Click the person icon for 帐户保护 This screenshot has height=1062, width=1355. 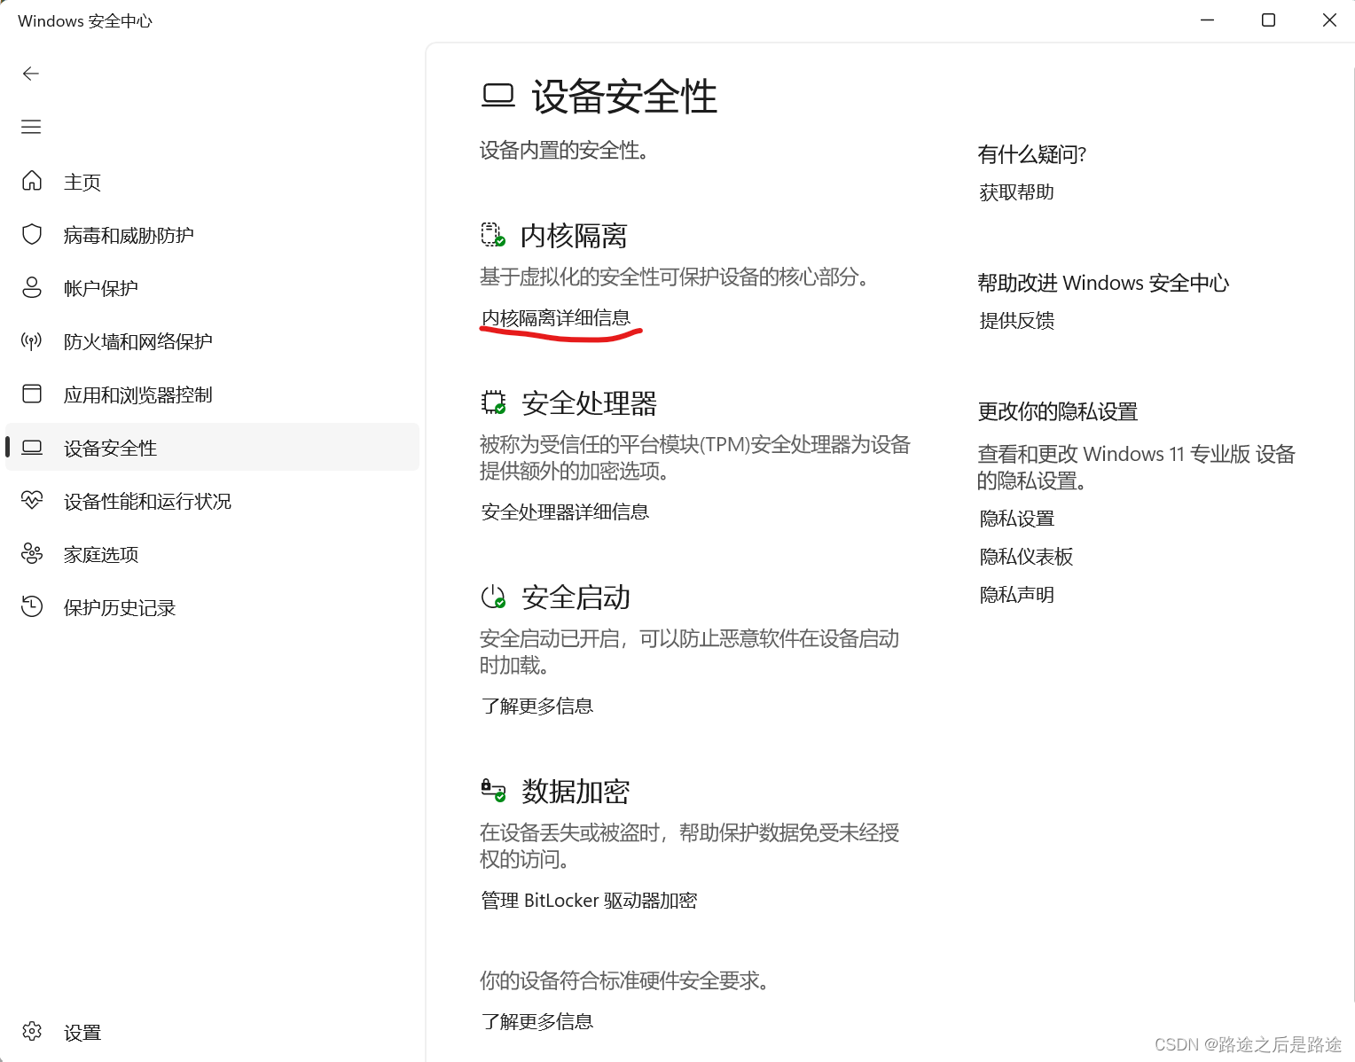(x=32, y=287)
